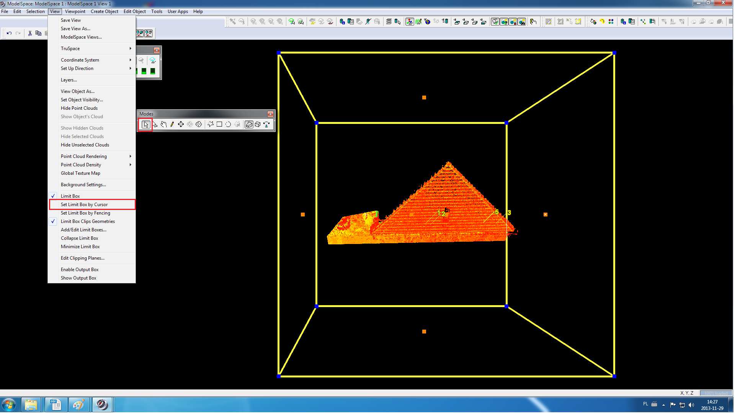Click the orange top face handle of limit box
This screenshot has height=413, width=735.
tap(424, 98)
